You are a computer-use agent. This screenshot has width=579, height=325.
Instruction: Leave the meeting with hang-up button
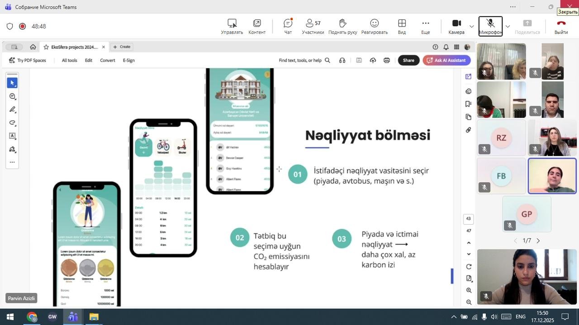click(561, 26)
